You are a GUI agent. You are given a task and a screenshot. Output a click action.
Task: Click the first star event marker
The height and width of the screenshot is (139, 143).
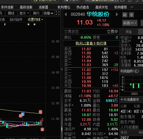point(28,24)
